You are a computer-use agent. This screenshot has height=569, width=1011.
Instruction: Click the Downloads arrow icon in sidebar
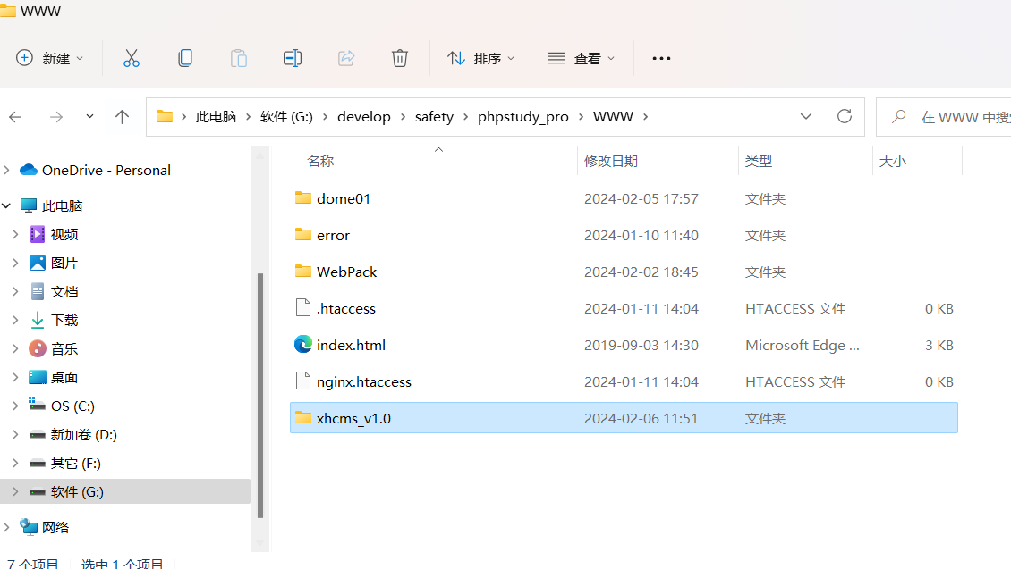coord(38,320)
